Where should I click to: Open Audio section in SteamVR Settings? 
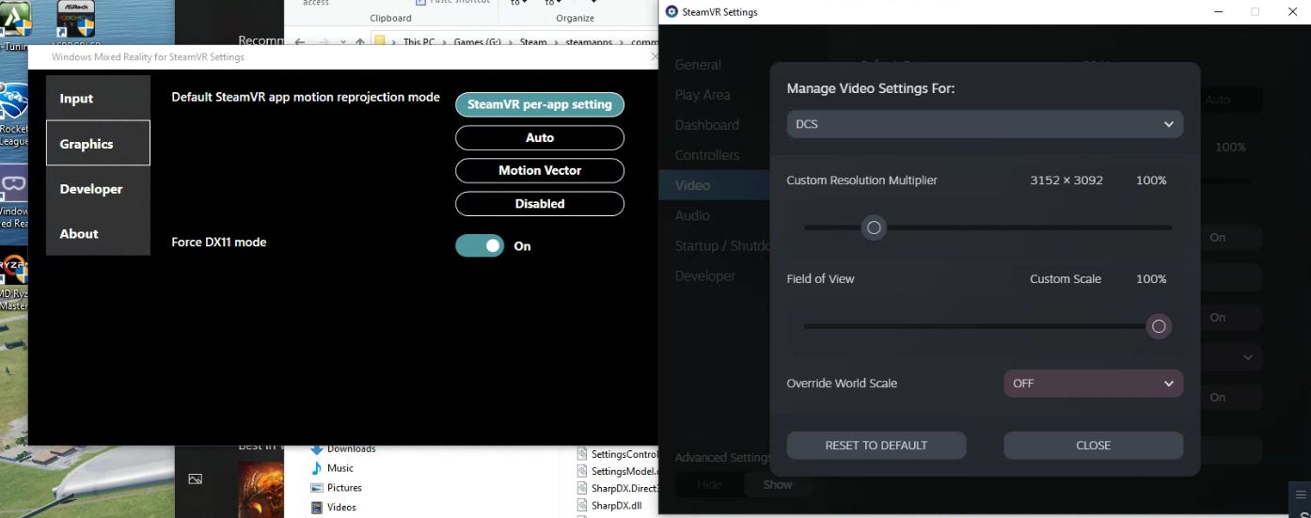692,215
